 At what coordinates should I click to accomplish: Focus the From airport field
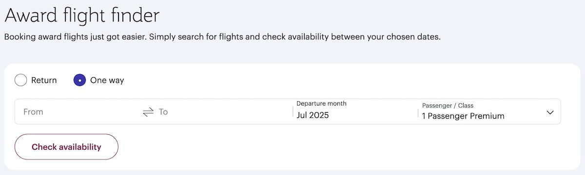78,112
